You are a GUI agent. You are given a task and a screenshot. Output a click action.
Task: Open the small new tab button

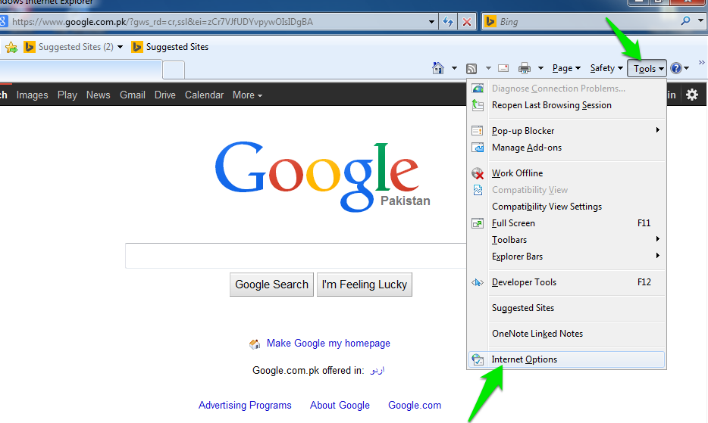point(174,70)
